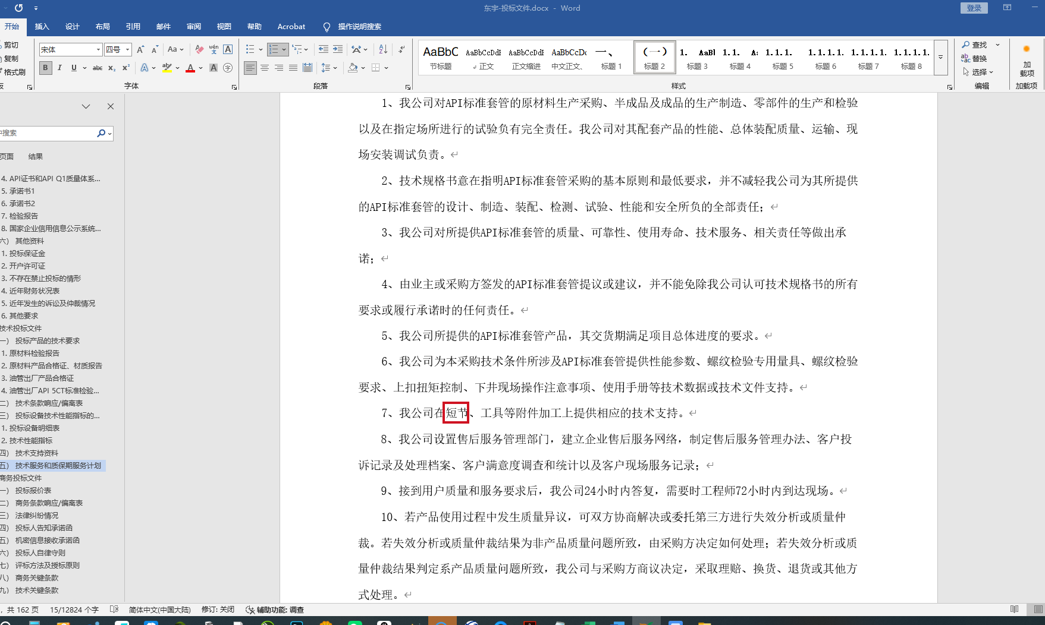Open navigation pane options chevron
This screenshot has height=625, width=1045.
pyautogui.click(x=86, y=106)
